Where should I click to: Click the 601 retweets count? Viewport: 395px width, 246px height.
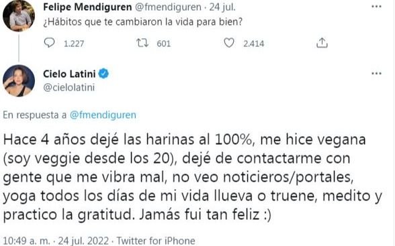coord(164,44)
